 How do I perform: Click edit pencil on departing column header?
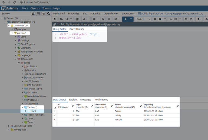coord(178,106)
